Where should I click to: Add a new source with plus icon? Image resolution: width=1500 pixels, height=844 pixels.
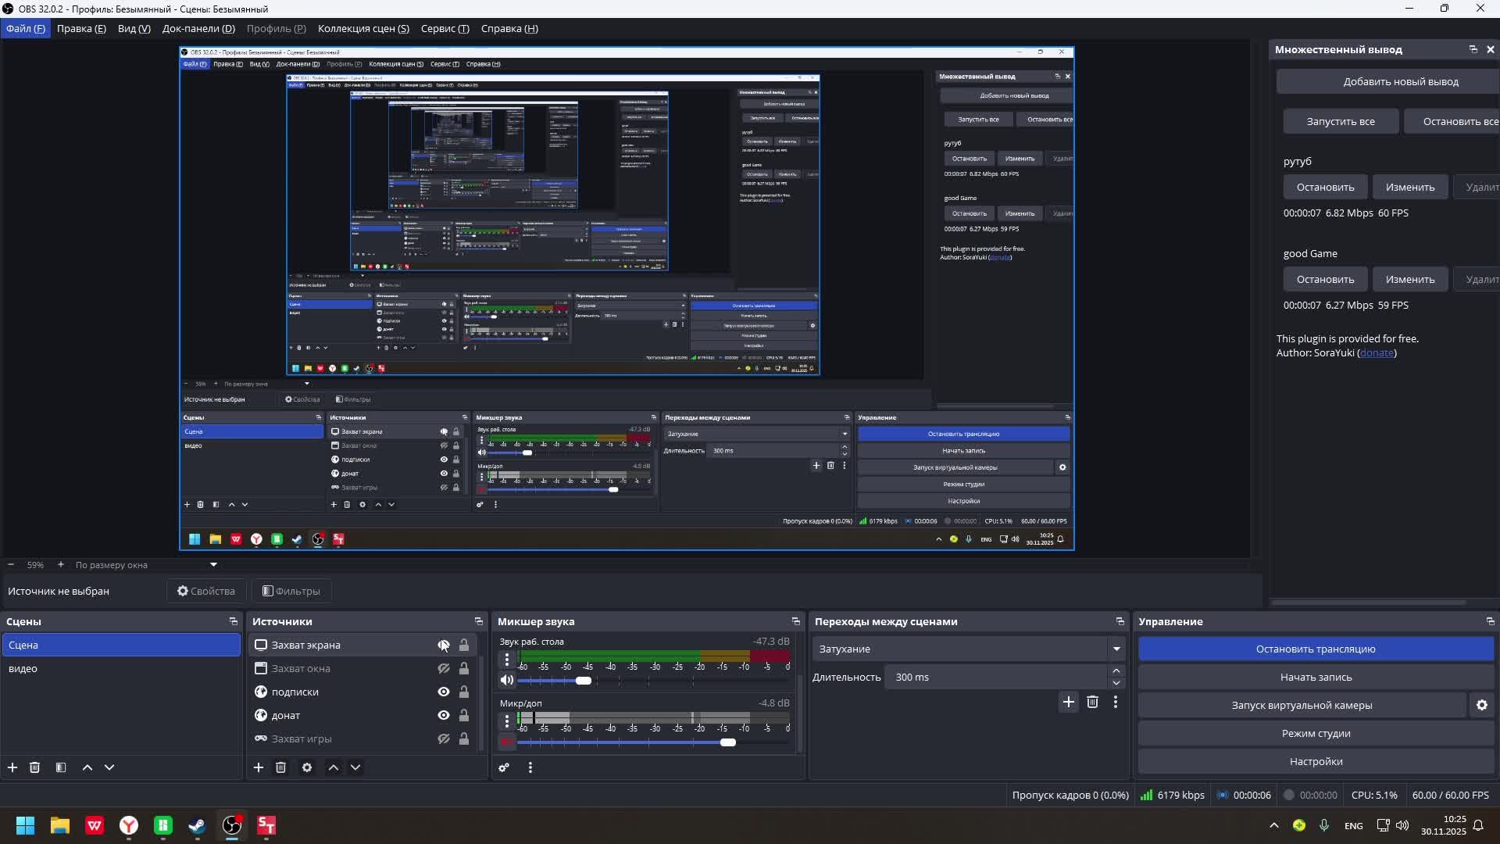[259, 767]
